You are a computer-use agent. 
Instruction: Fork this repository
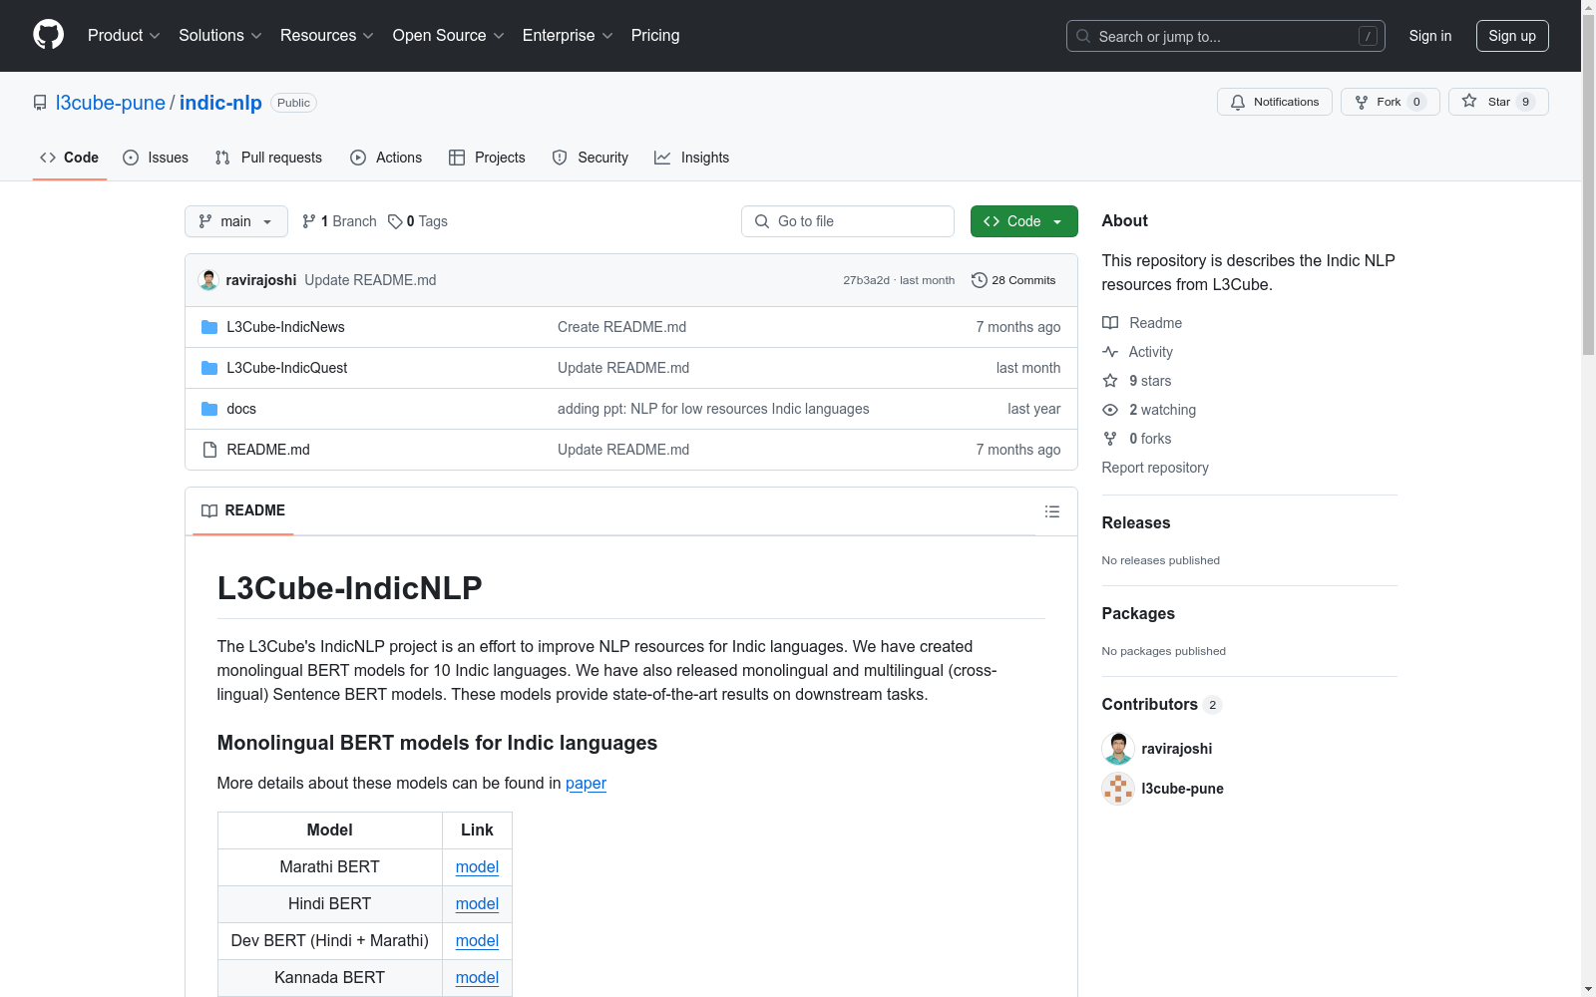[1390, 102]
